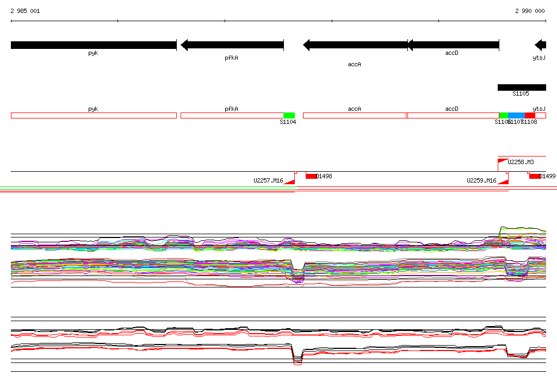Click the accD label below the black arrow

pos(452,53)
